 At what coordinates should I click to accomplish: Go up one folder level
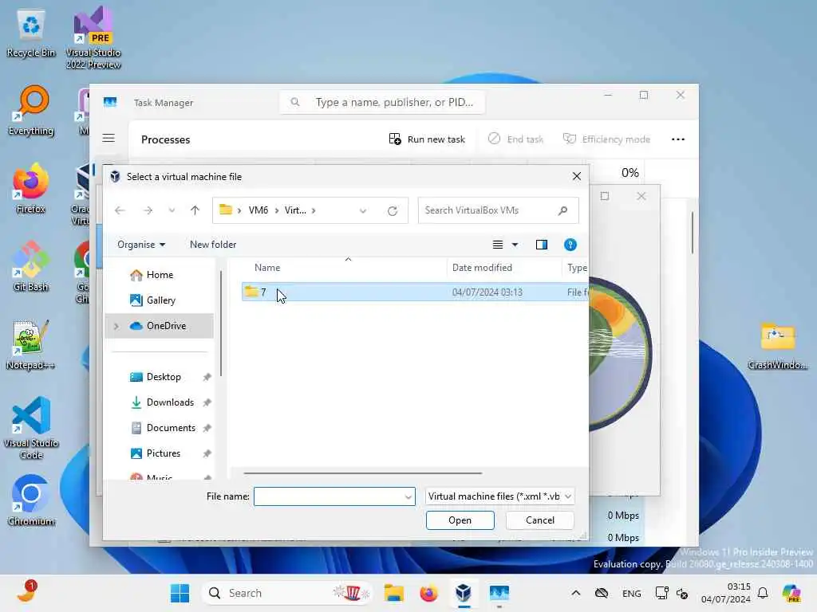pyautogui.click(x=195, y=210)
